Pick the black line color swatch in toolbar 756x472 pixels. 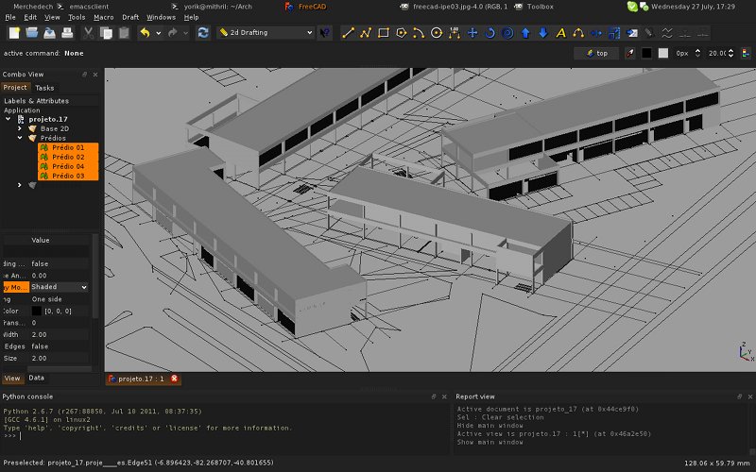click(x=646, y=54)
